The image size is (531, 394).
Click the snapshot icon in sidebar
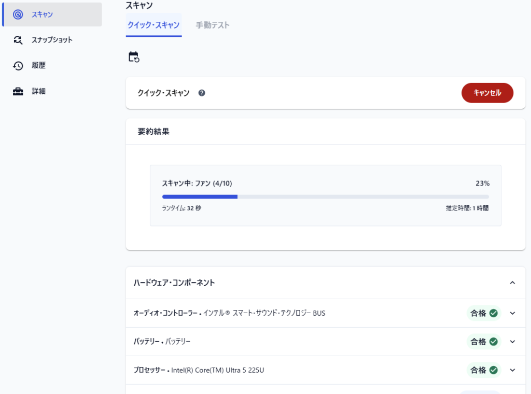tap(18, 40)
